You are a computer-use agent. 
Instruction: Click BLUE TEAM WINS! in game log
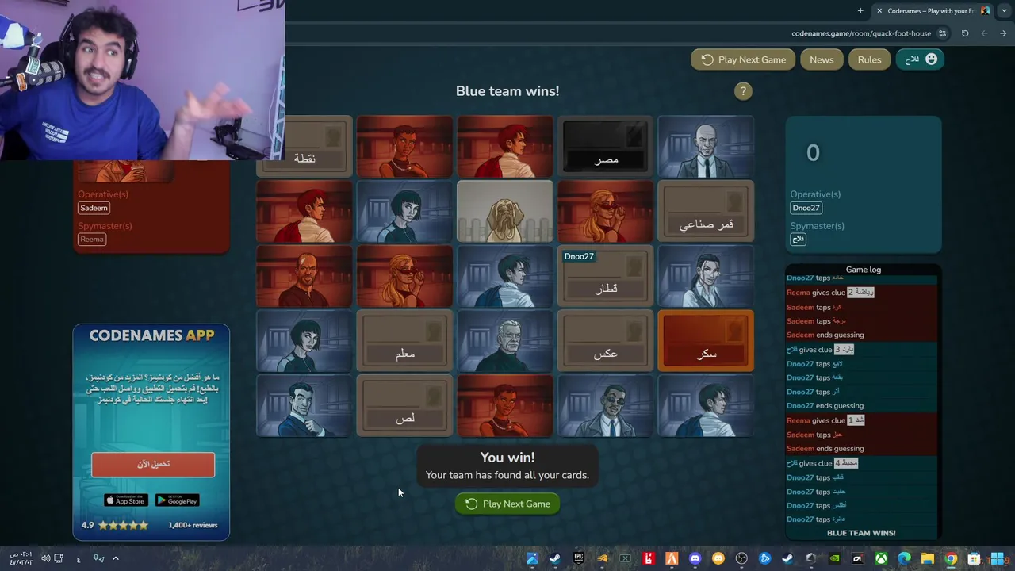(x=861, y=533)
